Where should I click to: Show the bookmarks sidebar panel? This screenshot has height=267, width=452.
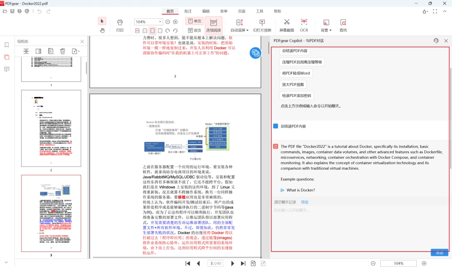pyautogui.click(x=7, y=45)
